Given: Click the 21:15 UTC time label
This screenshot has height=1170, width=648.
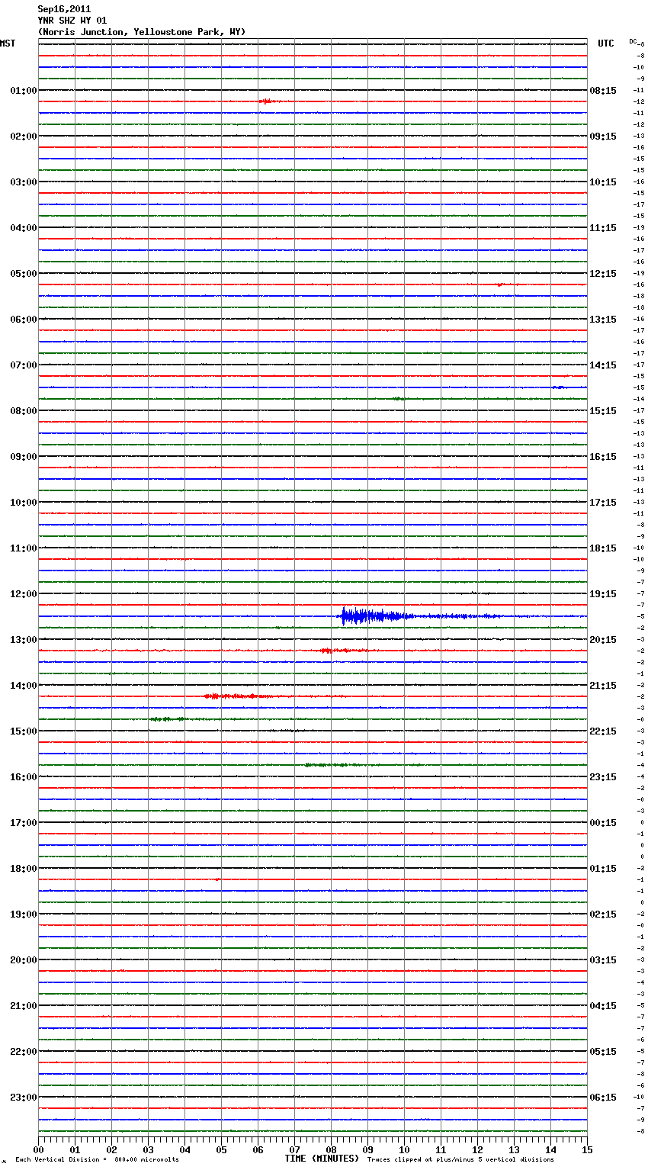Looking at the screenshot, I should point(603,685).
